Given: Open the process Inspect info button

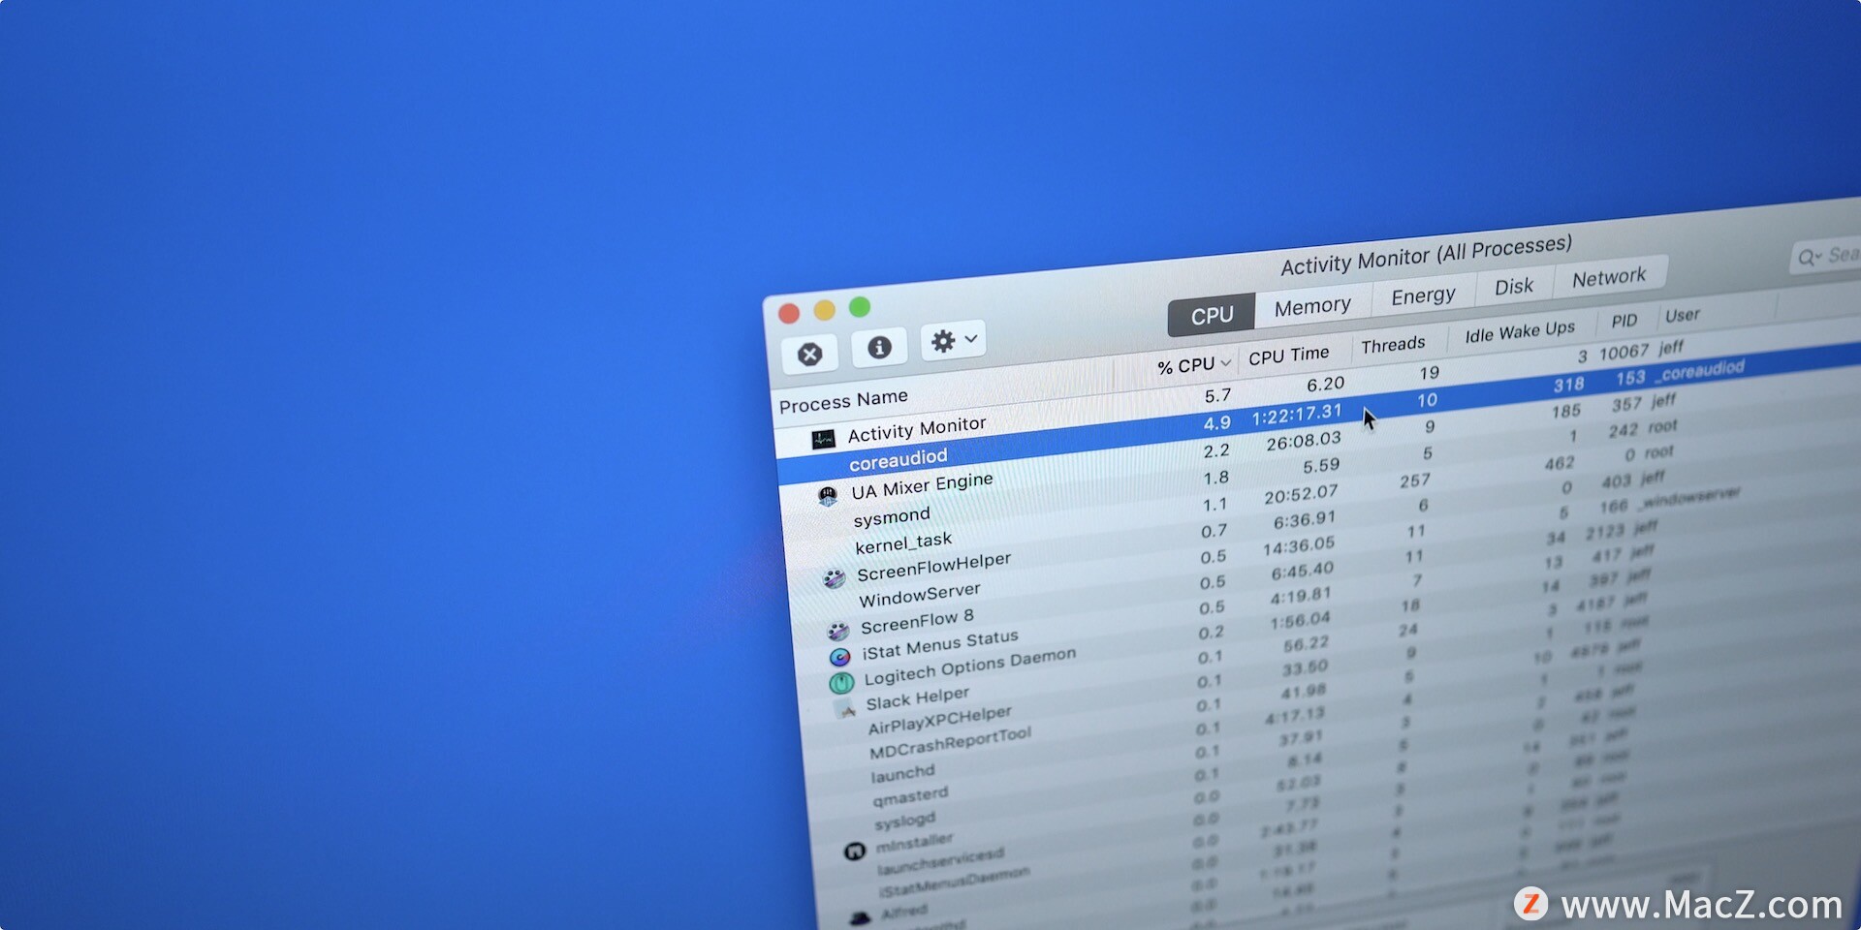Looking at the screenshot, I should (x=879, y=347).
